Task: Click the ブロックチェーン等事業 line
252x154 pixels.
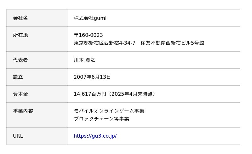Action: tap(101, 119)
